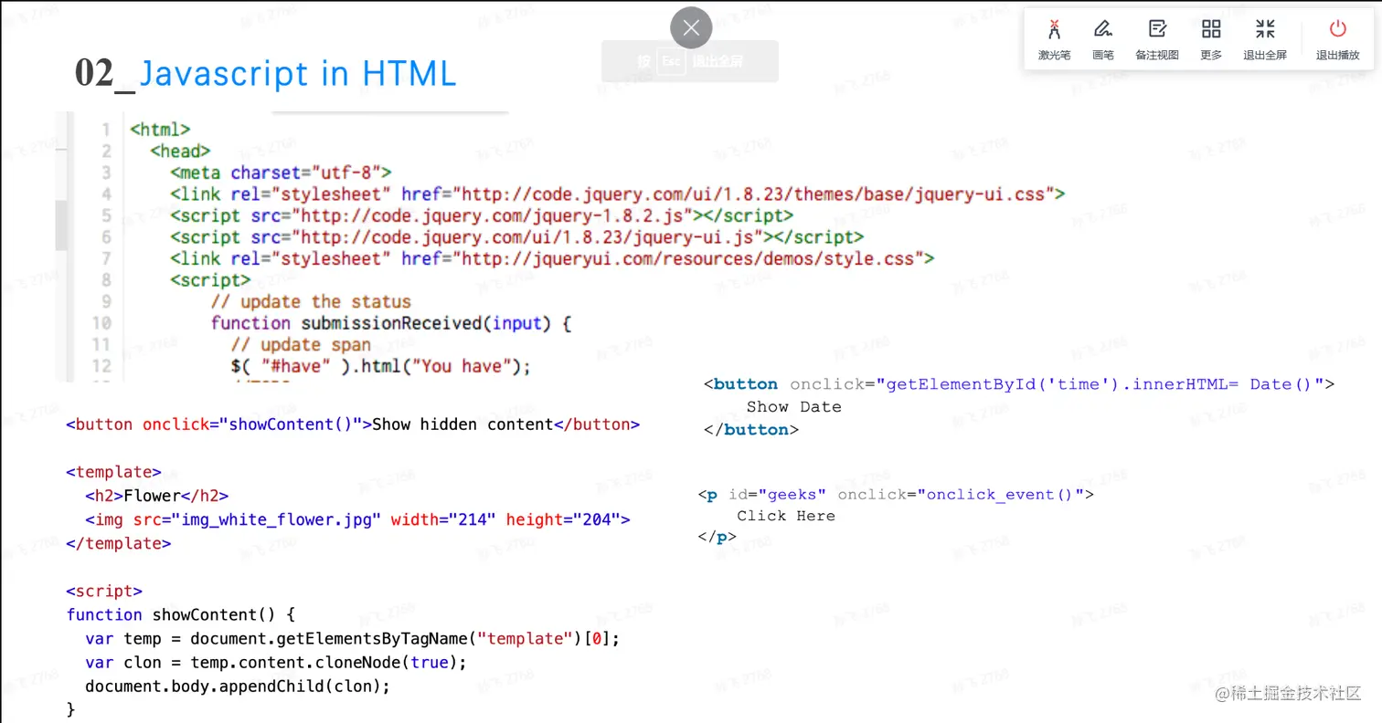Click the closing '</button>' tag
The image size is (1382, 723).
click(751, 430)
